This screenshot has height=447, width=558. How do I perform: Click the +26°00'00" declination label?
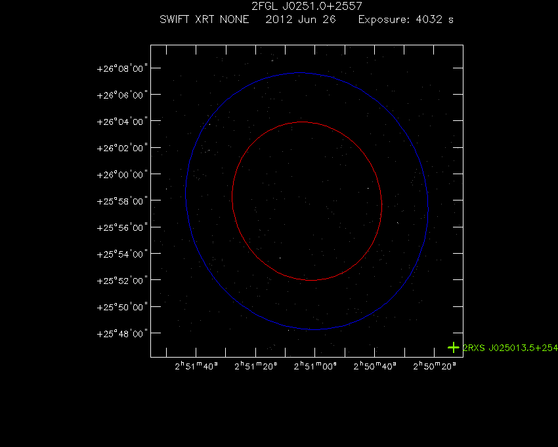click(122, 175)
